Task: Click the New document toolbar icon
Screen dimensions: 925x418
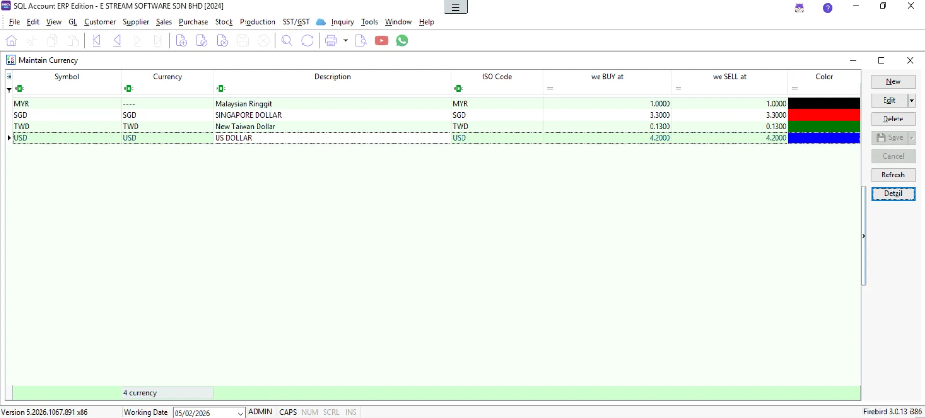Action: (181, 40)
